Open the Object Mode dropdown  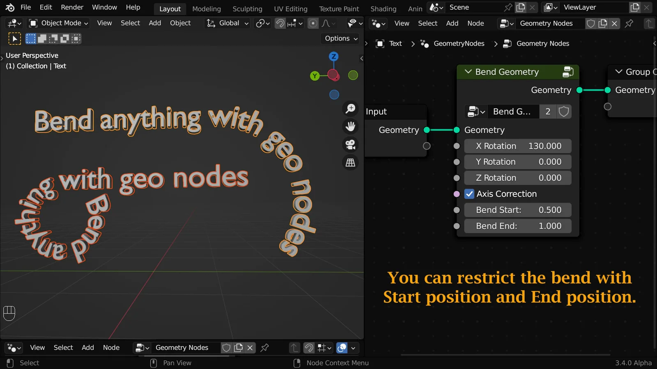pos(58,23)
